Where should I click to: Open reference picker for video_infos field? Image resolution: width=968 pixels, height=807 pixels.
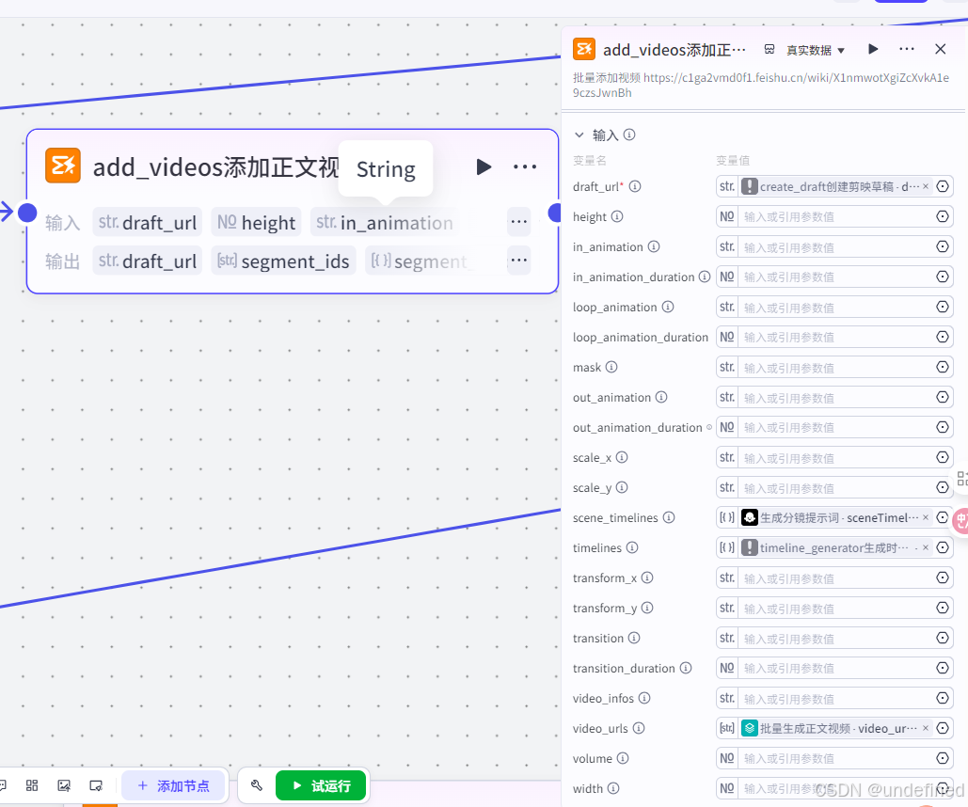tap(943, 698)
